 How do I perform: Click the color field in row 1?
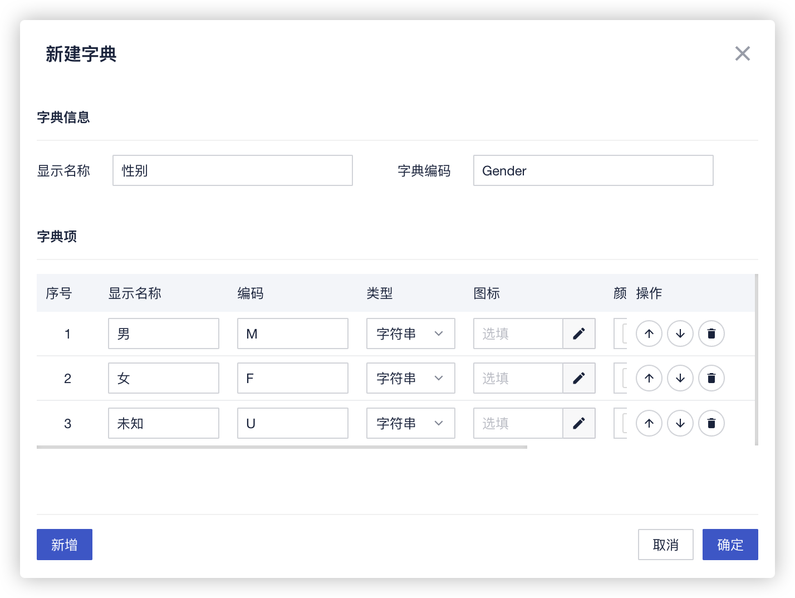(x=620, y=334)
